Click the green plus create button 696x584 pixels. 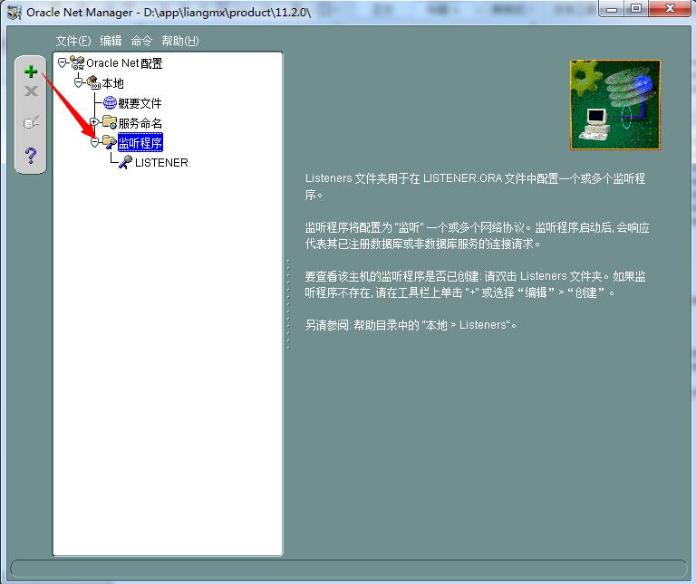coord(31,72)
